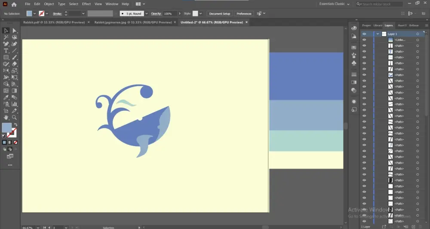Choose the Magic Wand tool
Screen dimensions: 430x229
pyautogui.click(x=6, y=37)
